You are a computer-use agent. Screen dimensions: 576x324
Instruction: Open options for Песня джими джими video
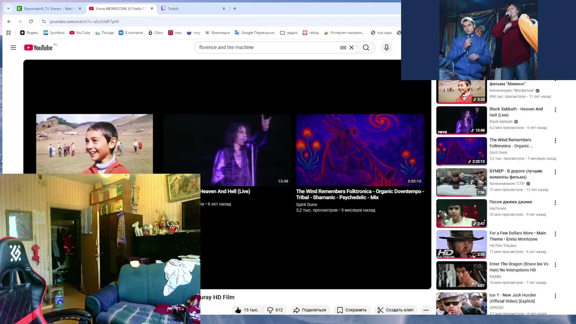555,203
